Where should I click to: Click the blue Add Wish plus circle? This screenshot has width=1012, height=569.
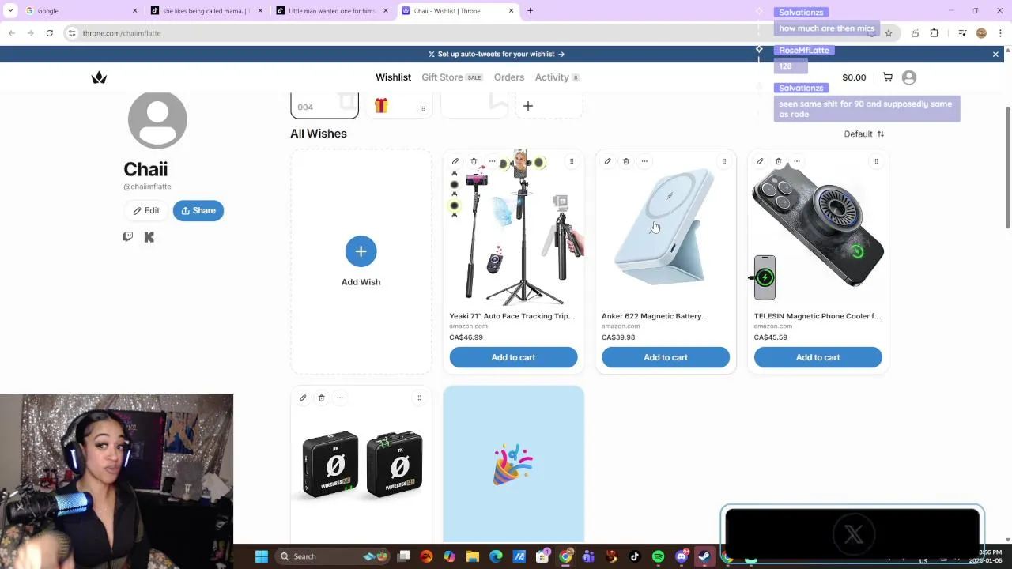click(361, 251)
